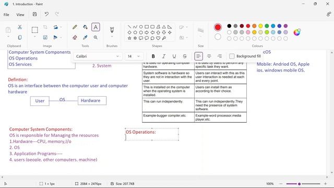Viewport: 334px width, 188px height.
Task: Pick the black colour swatch
Action: tap(229, 26)
